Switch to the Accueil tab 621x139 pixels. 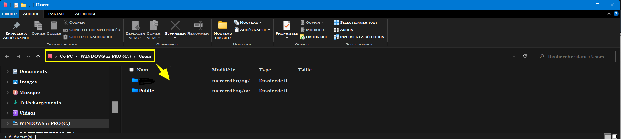pos(31,14)
